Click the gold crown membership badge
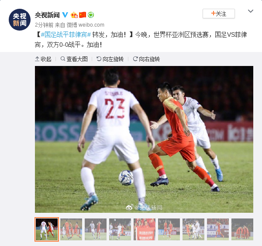The image size is (262, 246). [74, 15]
